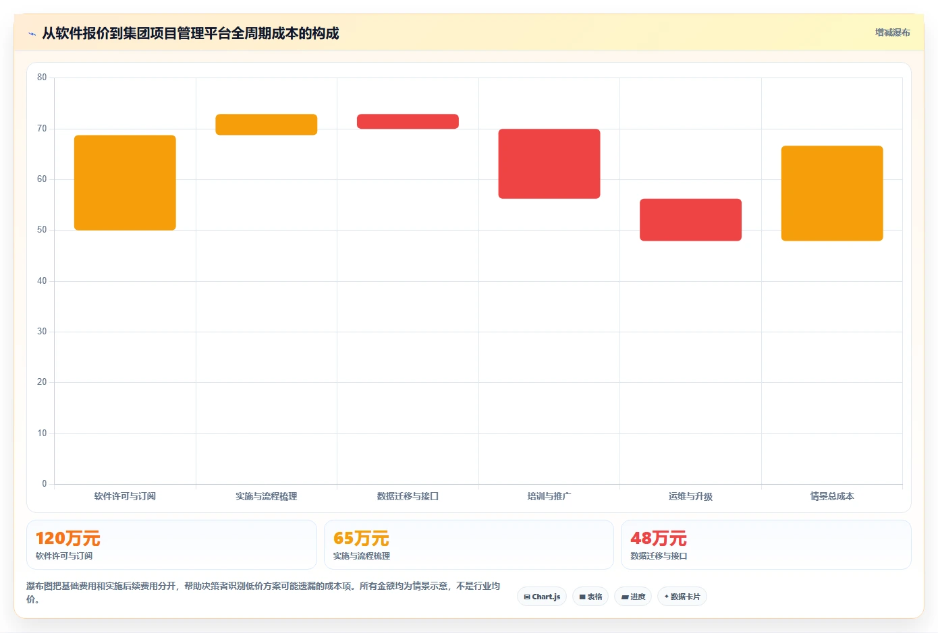Image resolution: width=938 pixels, height=633 pixels.
Task: Select the 运维与升级 red bar
Action: tap(690, 220)
